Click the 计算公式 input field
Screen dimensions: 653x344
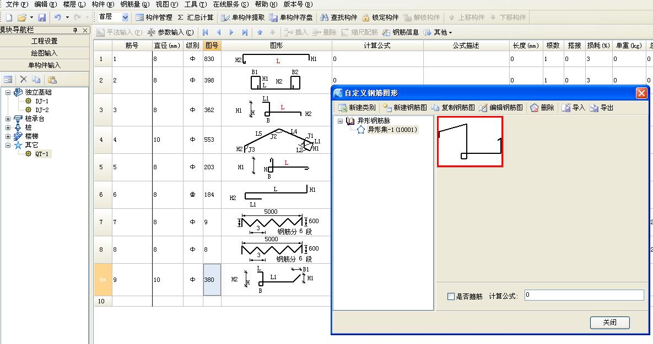(x=584, y=296)
